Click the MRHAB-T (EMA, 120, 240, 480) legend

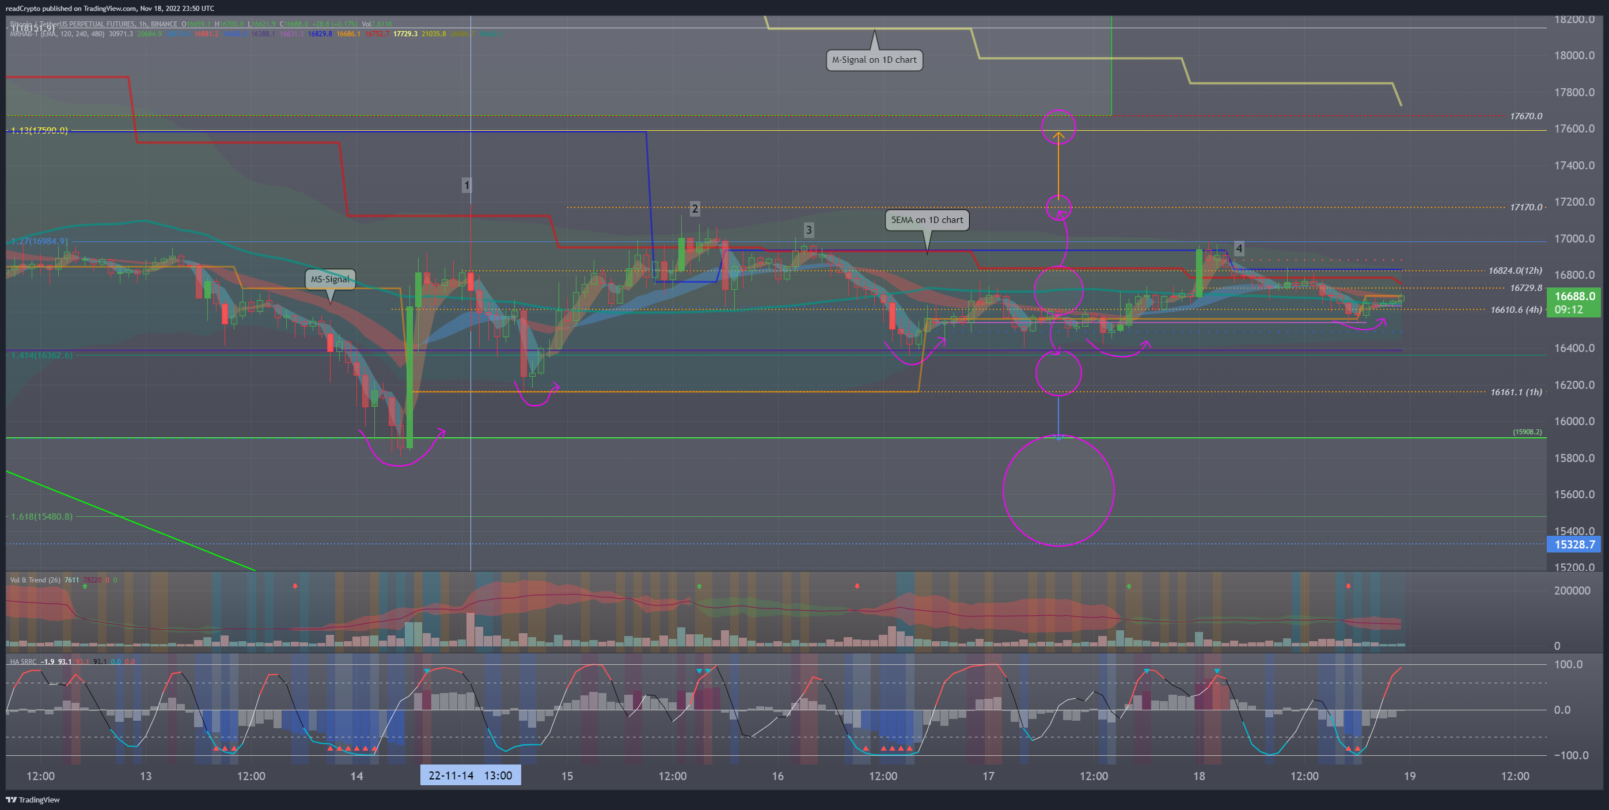point(57,34)
